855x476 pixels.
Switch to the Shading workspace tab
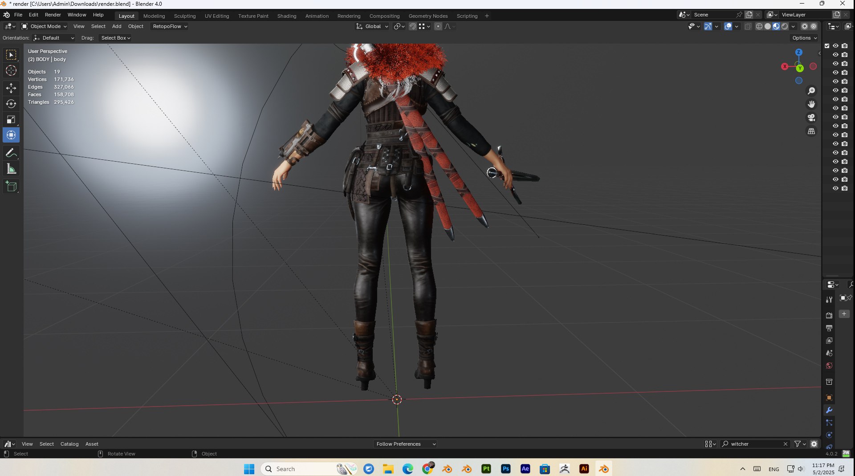pyautogui.click(x=287, y=16)
